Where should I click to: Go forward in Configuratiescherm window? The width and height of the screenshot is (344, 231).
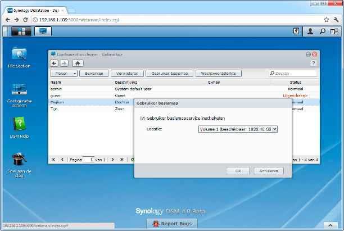tap(64, 64)
